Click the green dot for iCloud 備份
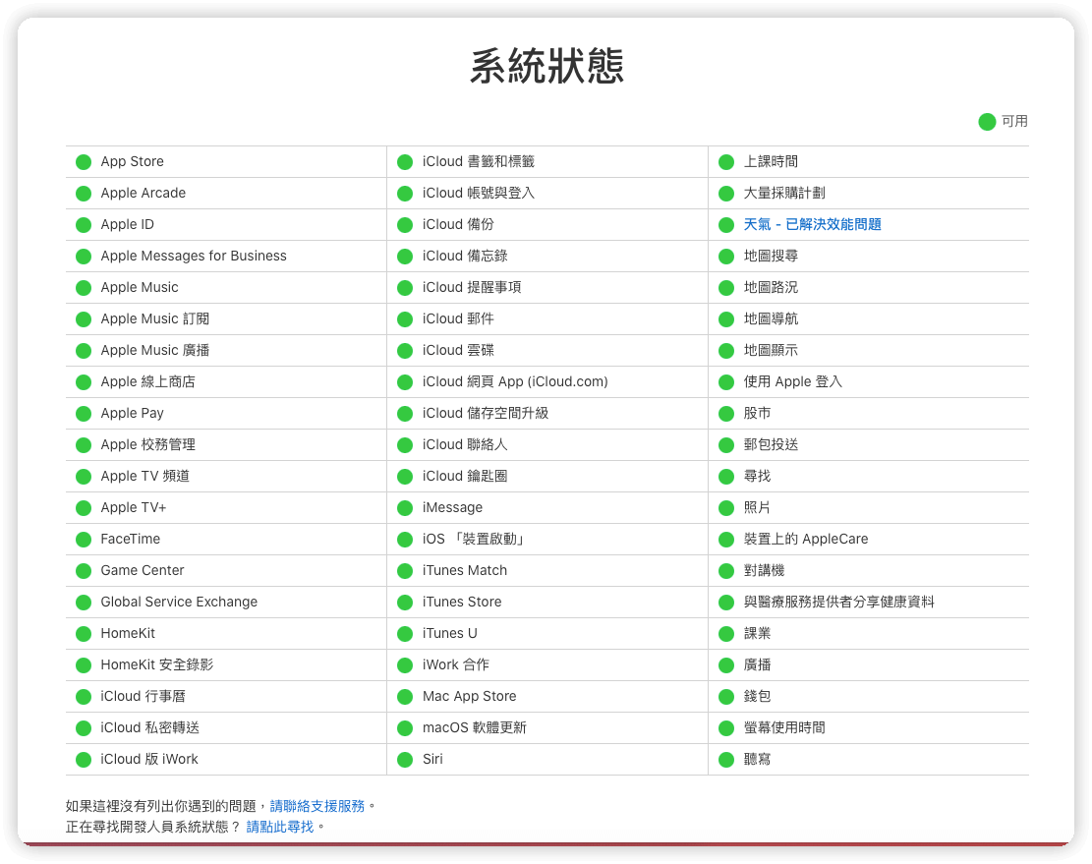This screenshot has height=864, width=1092. point(405,225)
